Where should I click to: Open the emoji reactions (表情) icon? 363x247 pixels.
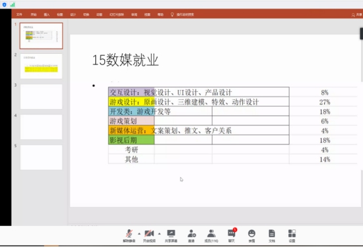tap(251, 236)
